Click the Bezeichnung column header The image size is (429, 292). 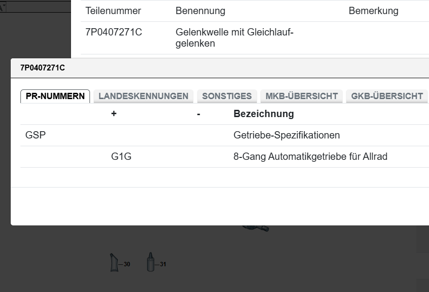264,114
